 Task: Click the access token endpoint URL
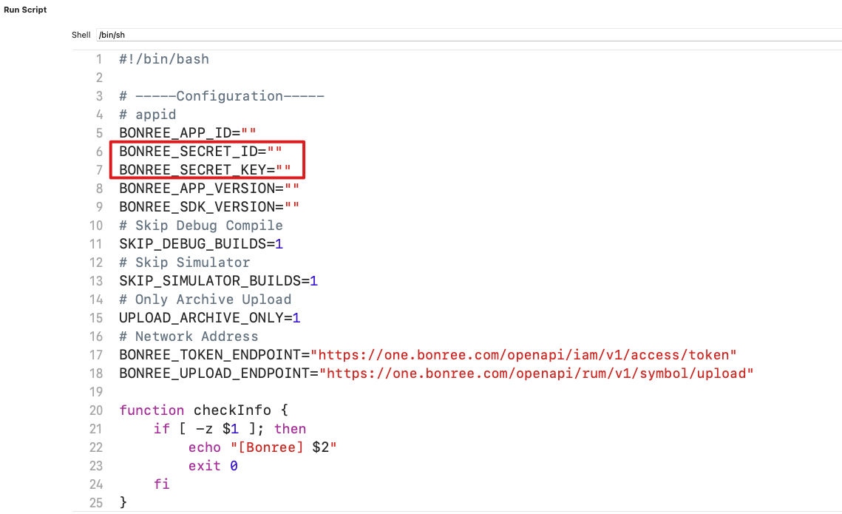(x=527, y=355)
